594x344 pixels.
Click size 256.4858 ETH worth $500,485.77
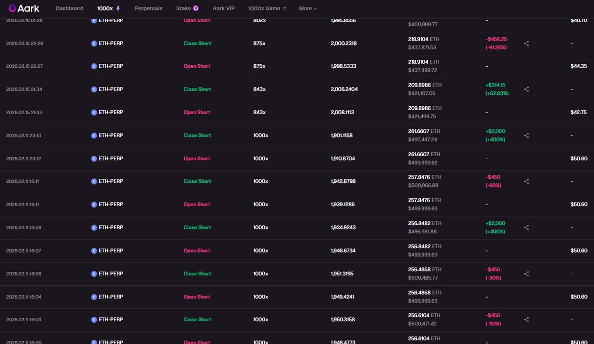(x=424, y=274)
